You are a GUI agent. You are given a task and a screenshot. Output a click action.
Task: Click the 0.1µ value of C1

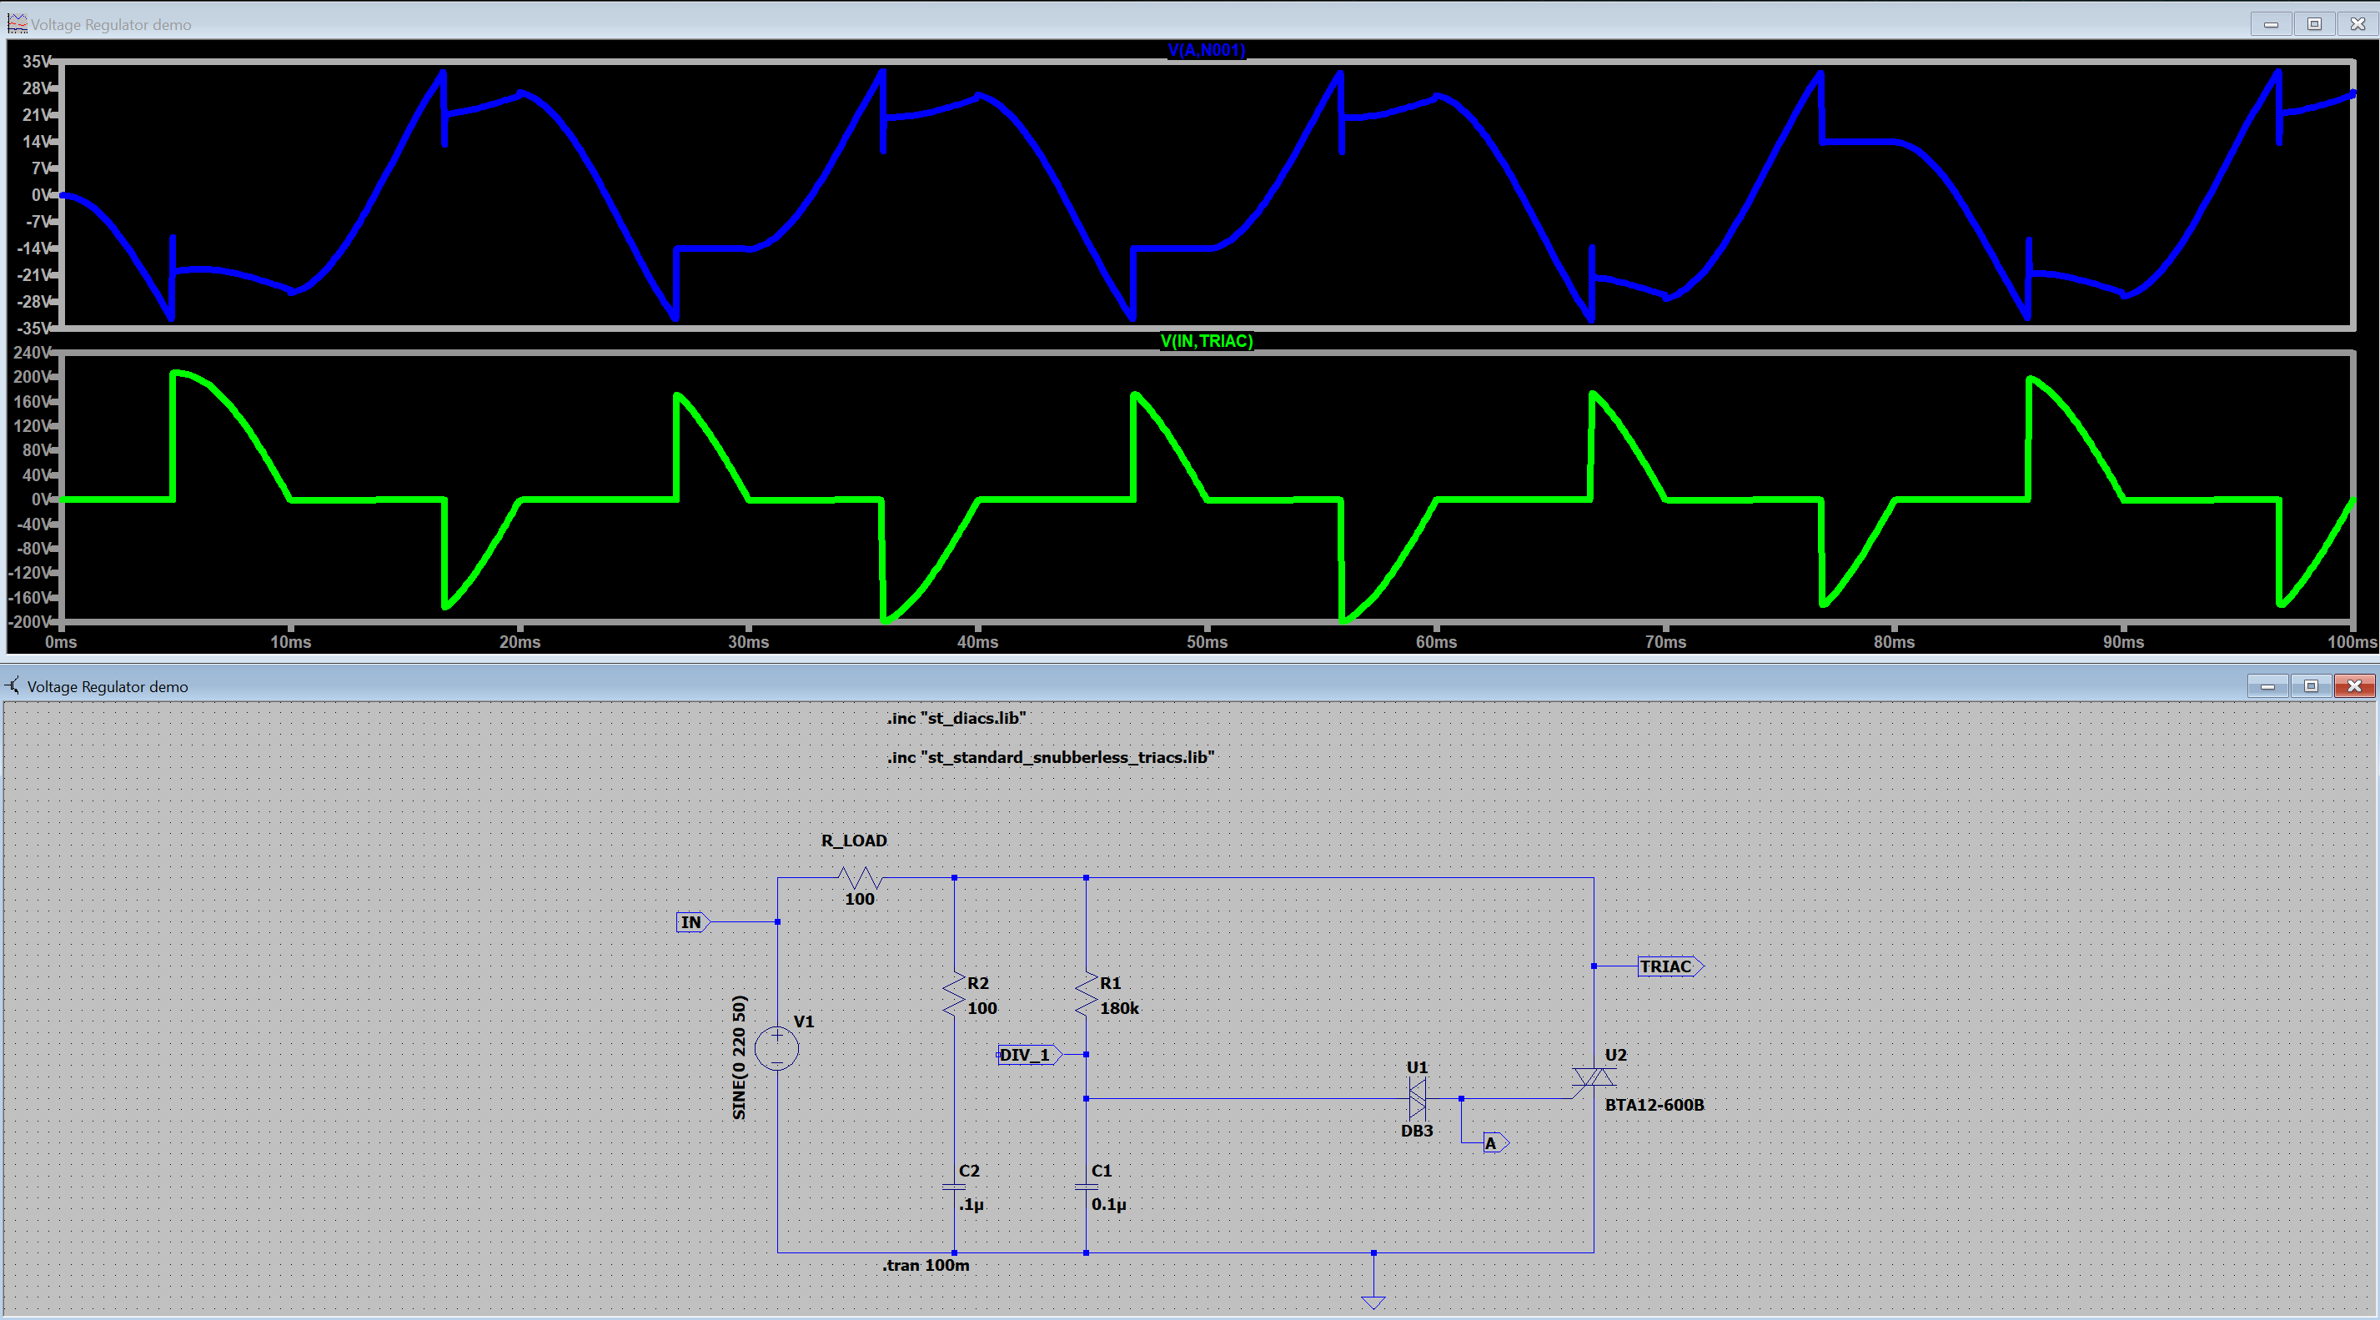[1109, 1205]
